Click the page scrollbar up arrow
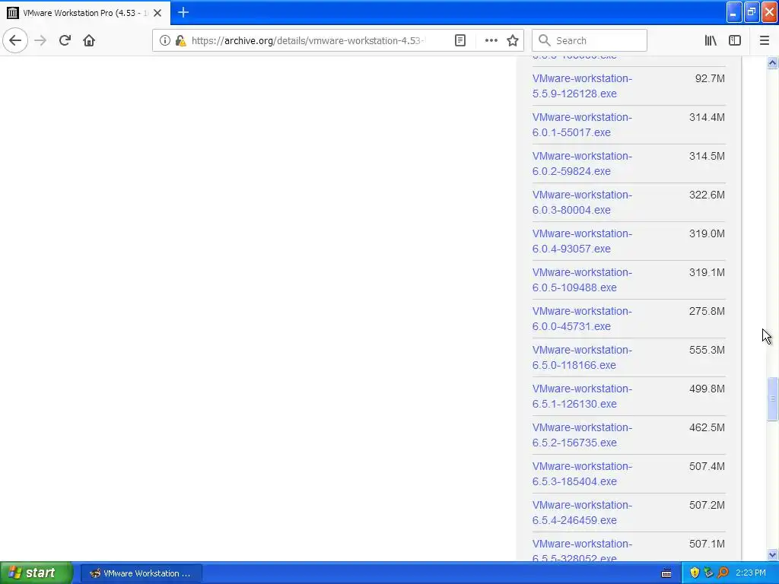The width and height of the screenshot is (779, 584). tap(772, 62)
